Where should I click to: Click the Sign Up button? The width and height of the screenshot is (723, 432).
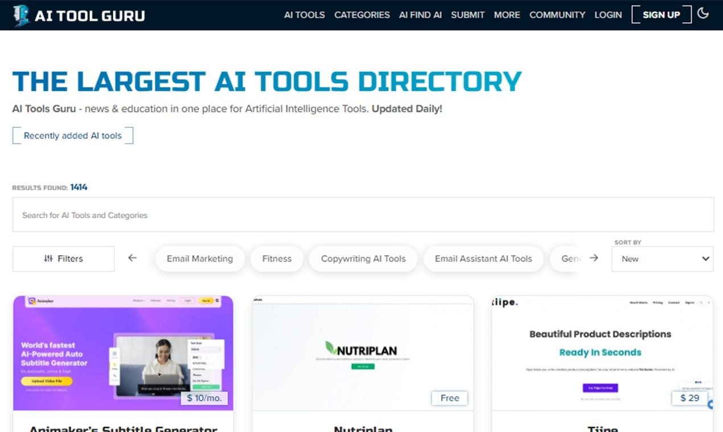(661, 15)
